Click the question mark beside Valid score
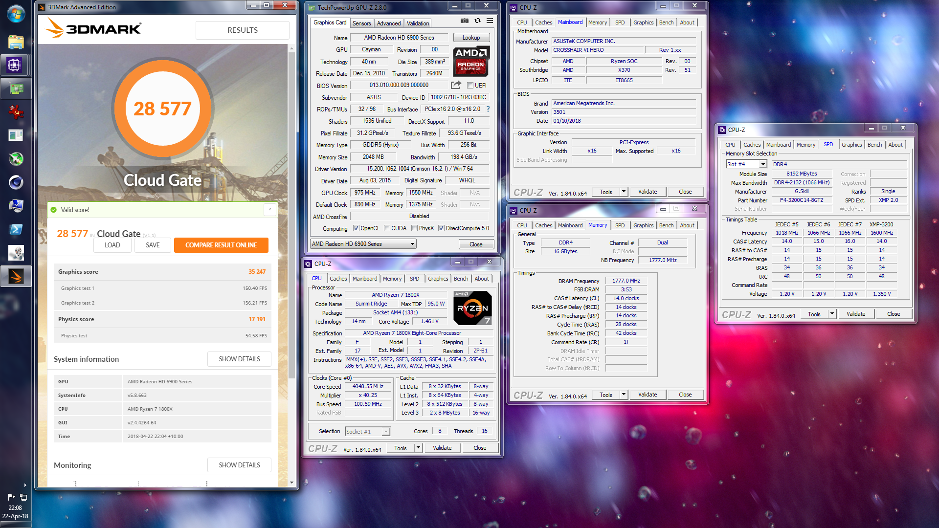The image size is (939, 528). 269,210
